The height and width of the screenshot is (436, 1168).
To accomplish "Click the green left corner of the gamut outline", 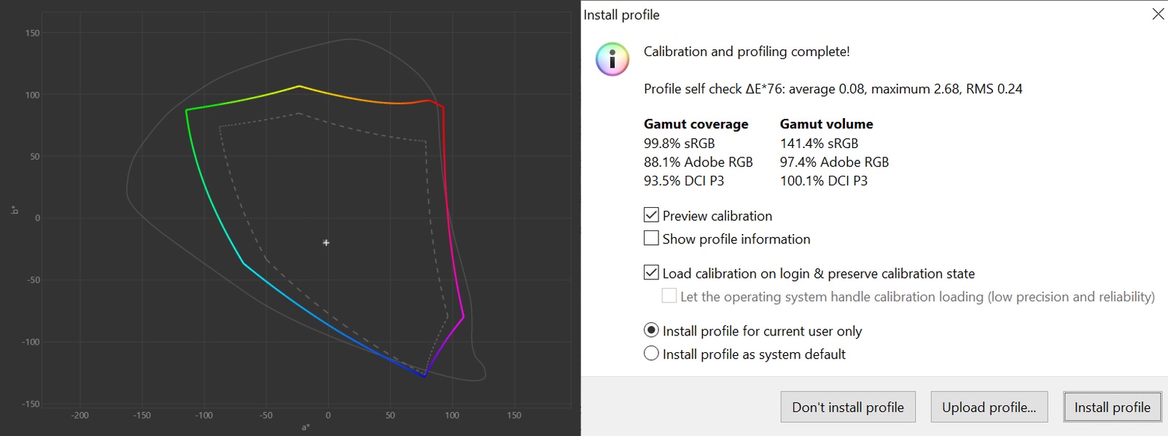I will (x=187, y=110).
